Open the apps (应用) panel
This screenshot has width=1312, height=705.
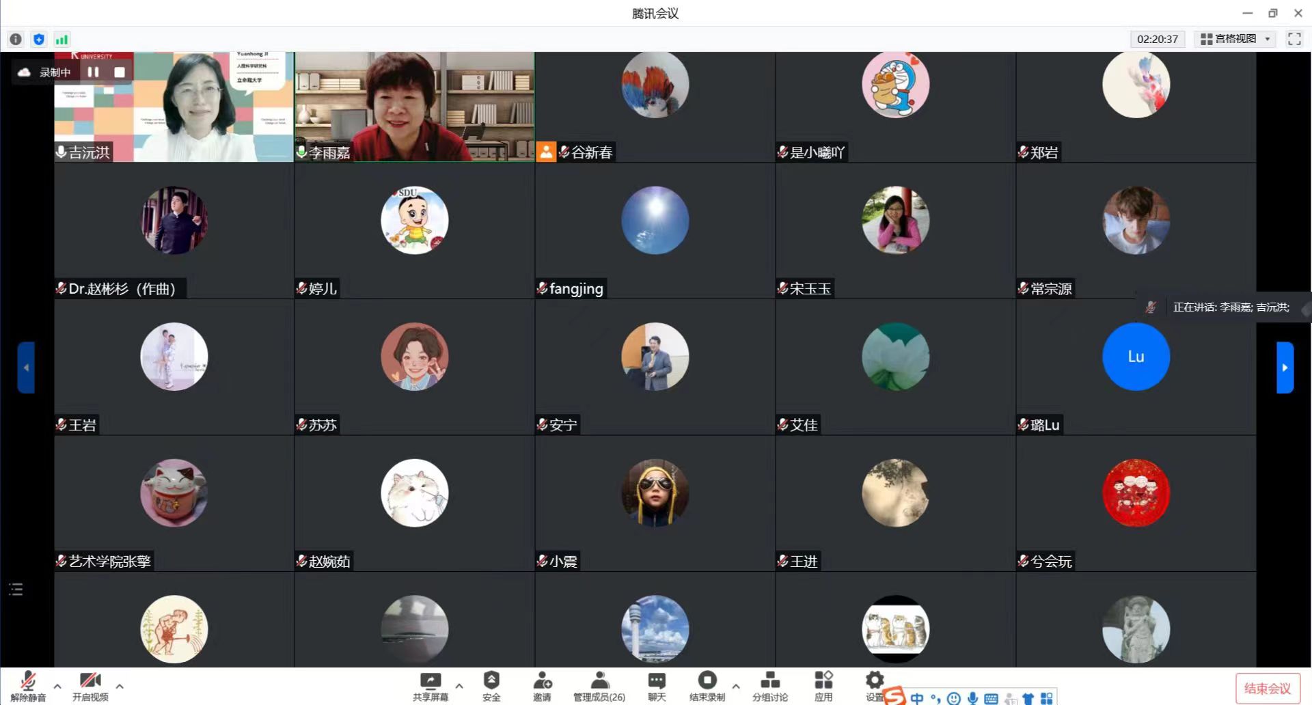(823, 685)
